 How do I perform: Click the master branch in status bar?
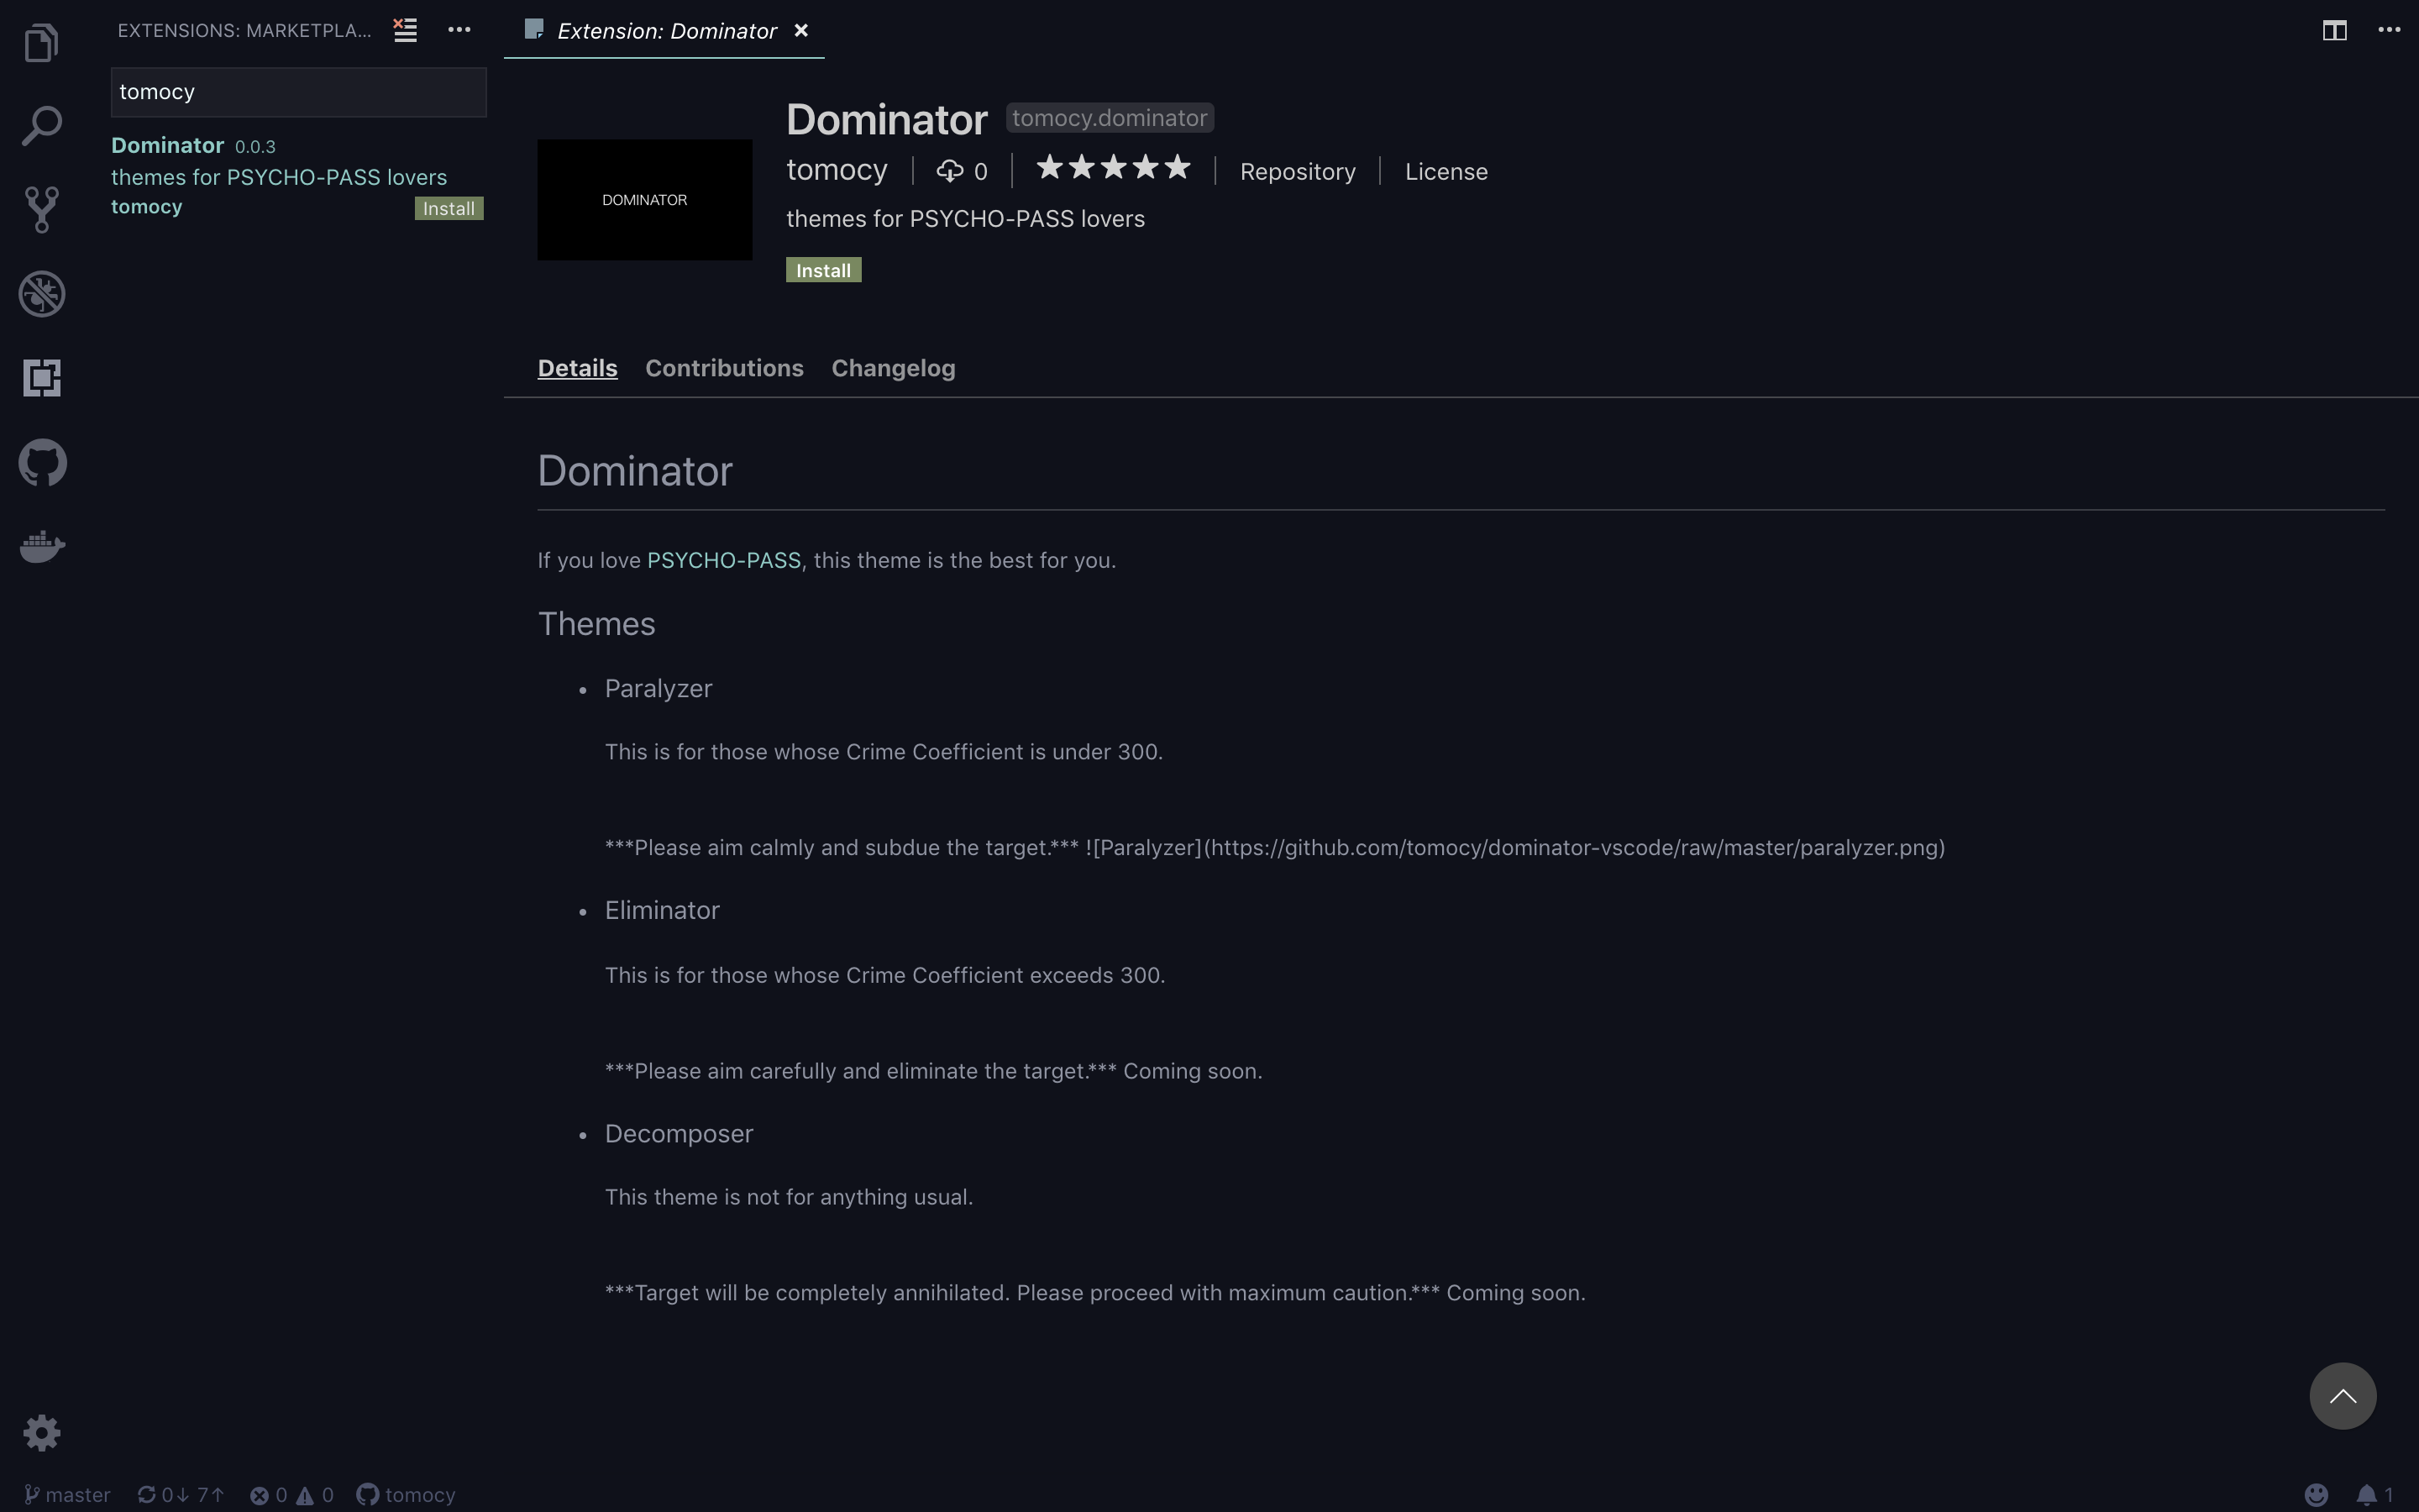coord(68,1494)
